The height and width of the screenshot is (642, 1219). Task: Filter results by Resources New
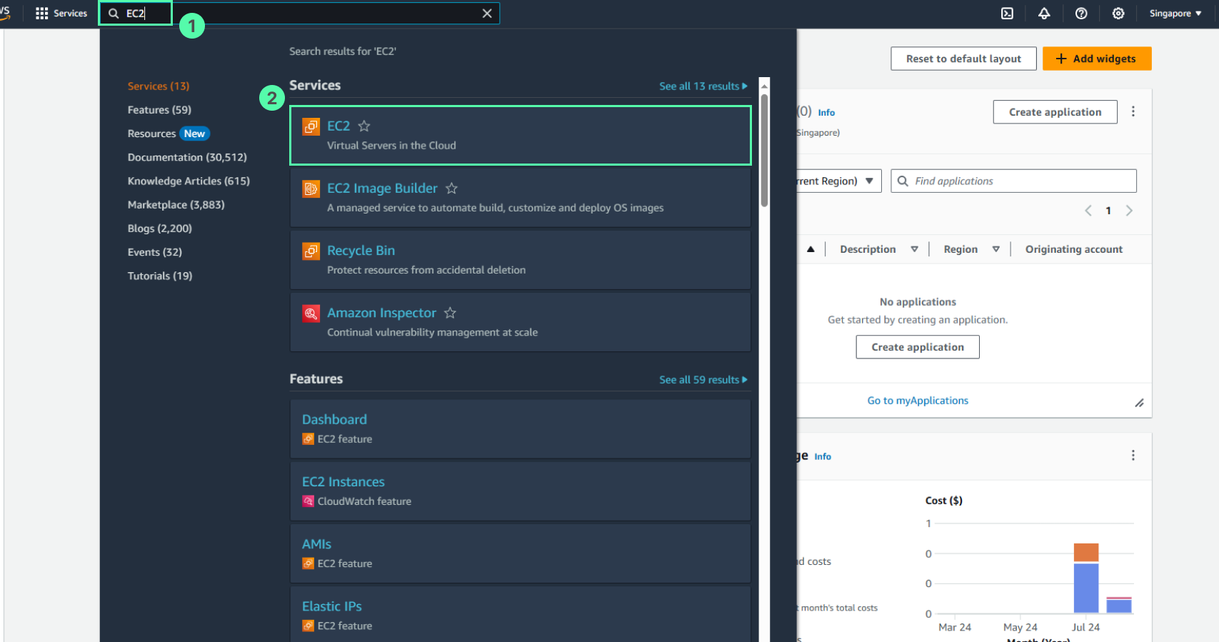[x=169, y=134]
